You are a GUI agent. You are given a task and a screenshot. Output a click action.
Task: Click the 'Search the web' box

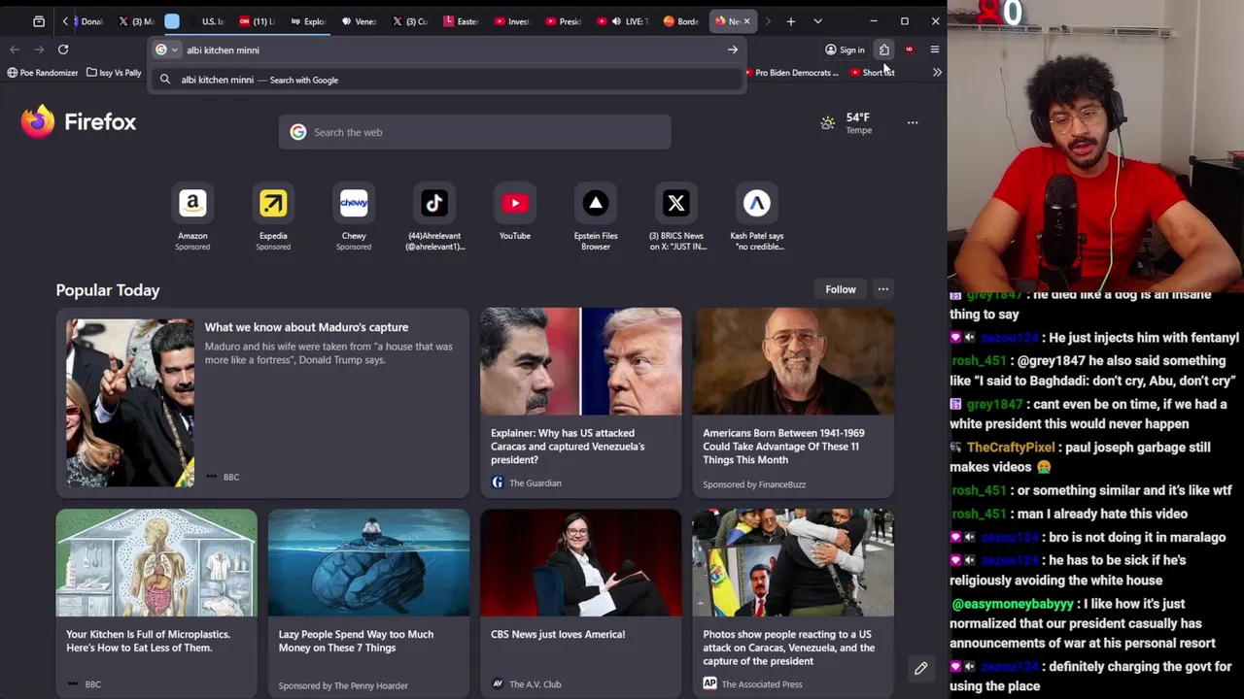coord(474,132)
